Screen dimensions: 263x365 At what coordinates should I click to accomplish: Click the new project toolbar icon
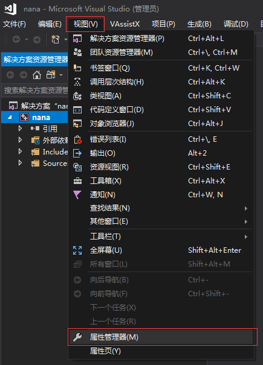tap(55, 39)
